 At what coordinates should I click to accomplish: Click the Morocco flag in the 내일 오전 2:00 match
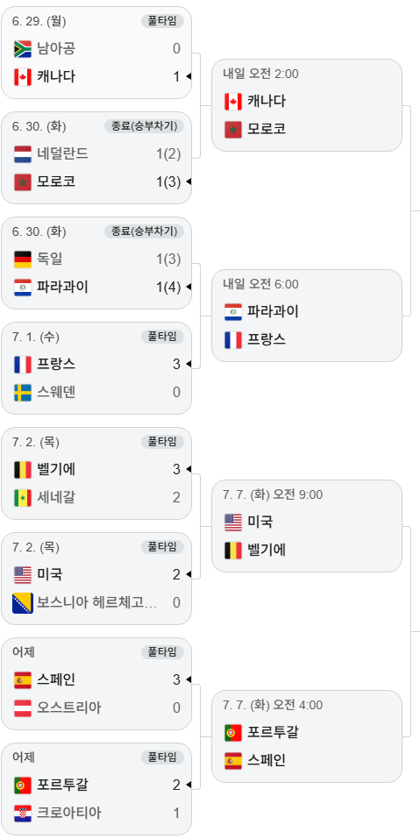(x=233, y=129)
